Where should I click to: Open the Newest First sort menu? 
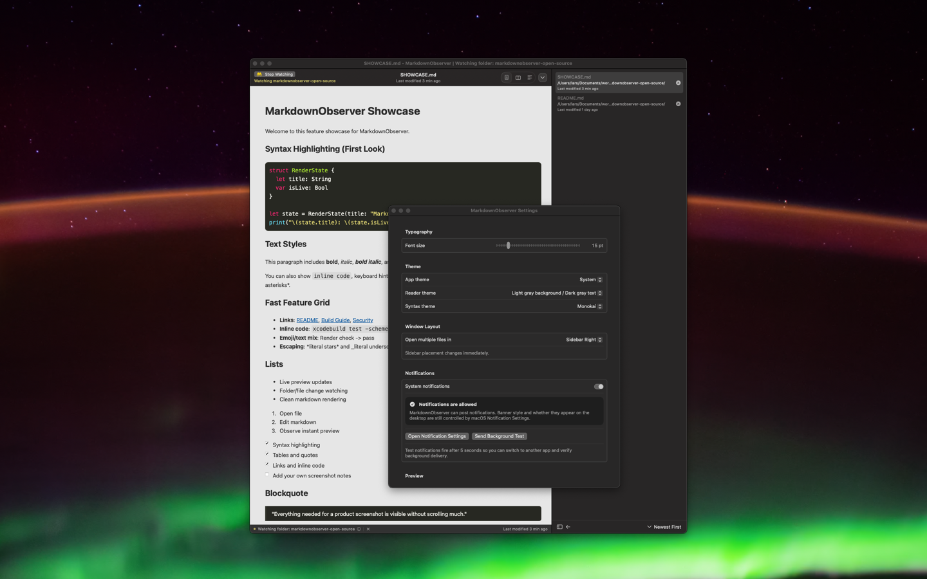[x=664, y=527]
